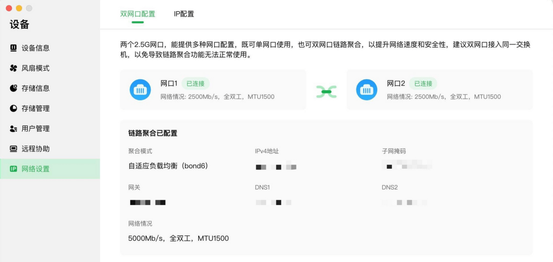553x262 pixels.
Task: Click the 网口2 已连接 status badge
Action: coord(423,83)
